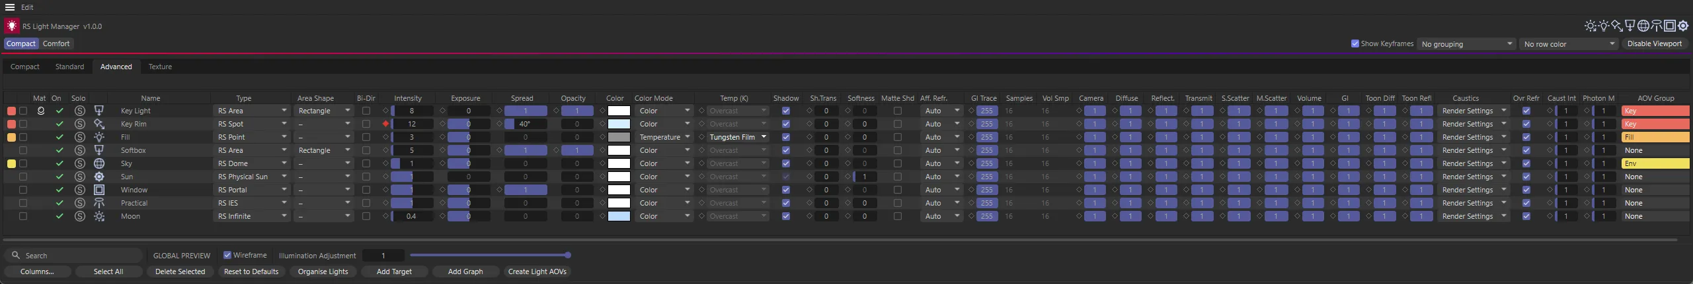Image resolution: width=1693 pixels, height=284 pixels.
Task: Open the Key Rim light blue color swatch
Action: (x=619, y=124)
